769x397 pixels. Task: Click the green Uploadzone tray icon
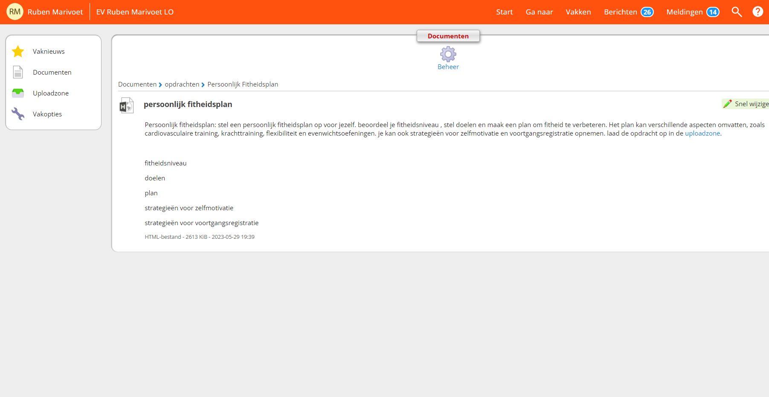coord(18,93)
